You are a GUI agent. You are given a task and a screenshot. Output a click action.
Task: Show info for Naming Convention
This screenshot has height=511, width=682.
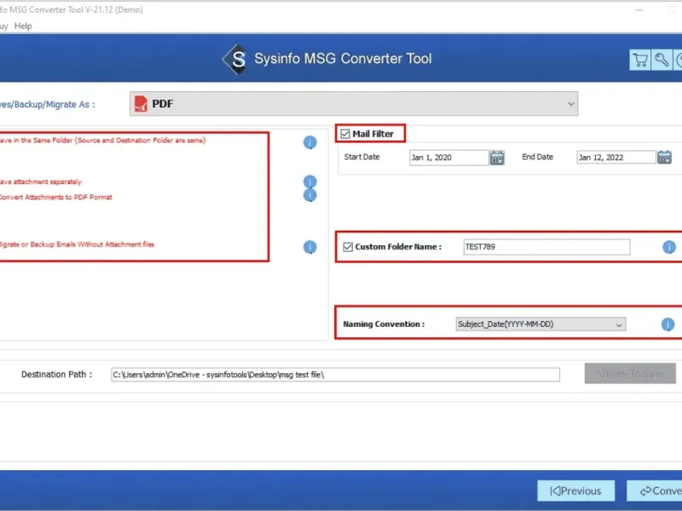(668, 324)
